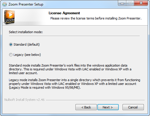
Task: Click the 'Standard (default)' option label text
Action: (x=27, y=44)
